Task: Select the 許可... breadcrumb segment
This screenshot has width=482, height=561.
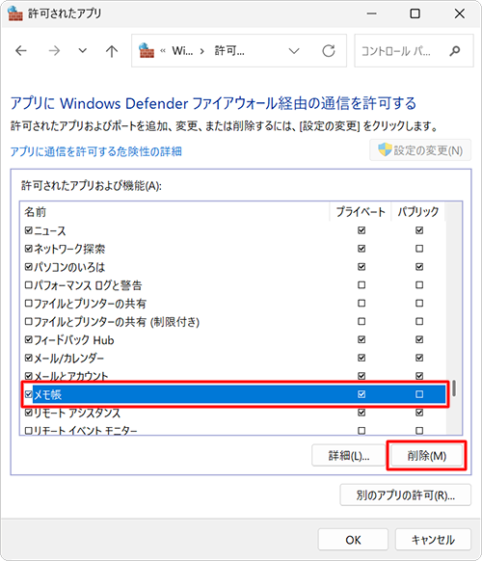Action: pos(229,51)
